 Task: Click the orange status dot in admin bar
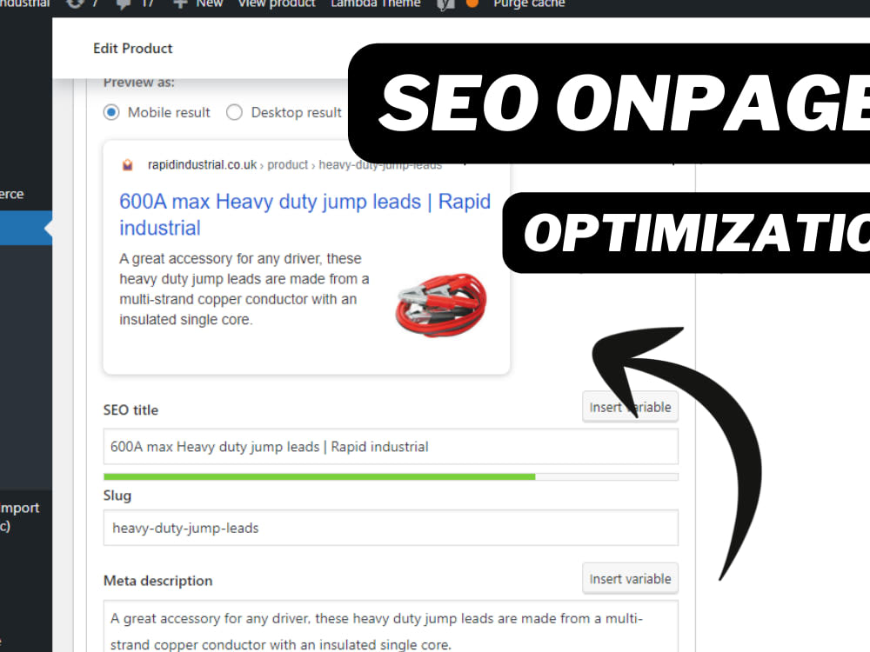click(x=472, y=3)
